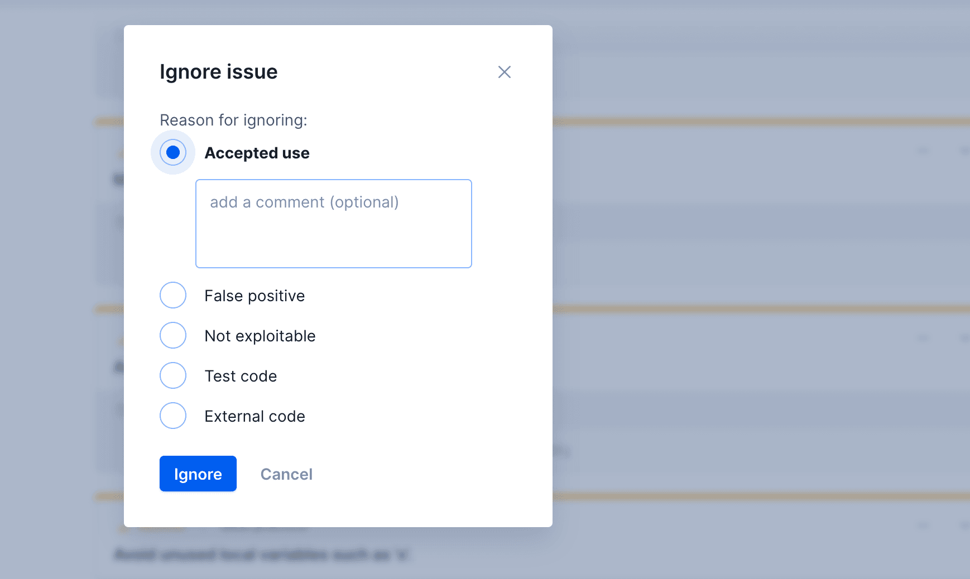Select the Accepted use option
Image resolution: width=970 pixels, height=579 pixels.
[173, 152]
